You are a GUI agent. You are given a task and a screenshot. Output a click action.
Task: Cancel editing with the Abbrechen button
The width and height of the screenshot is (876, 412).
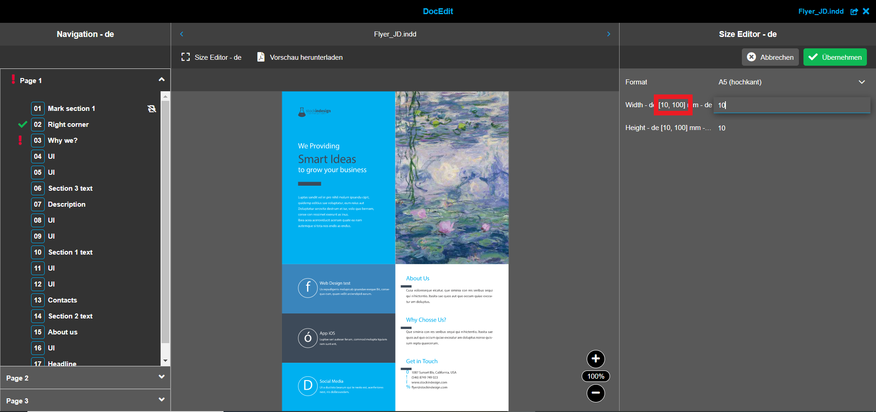770,57
